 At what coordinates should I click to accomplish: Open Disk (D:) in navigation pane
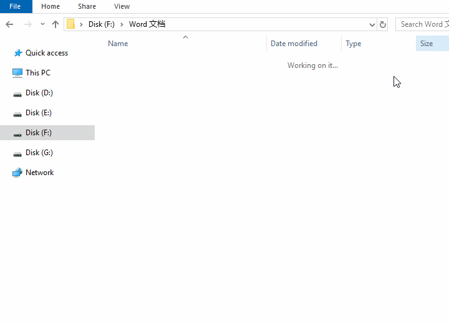coord(39,93)
